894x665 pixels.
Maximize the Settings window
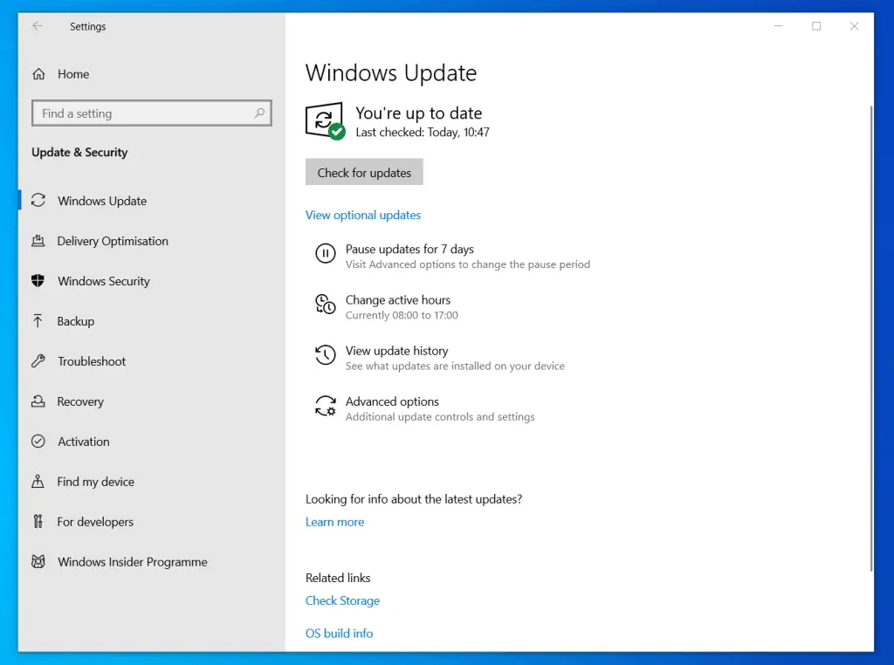click(x=816, y=26)
